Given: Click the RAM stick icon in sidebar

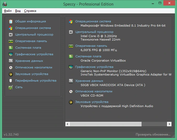Looking at the screenshot, I should click(x=11, y=41).
